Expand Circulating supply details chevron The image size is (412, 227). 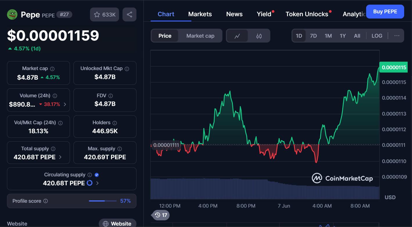pos(97,183)
